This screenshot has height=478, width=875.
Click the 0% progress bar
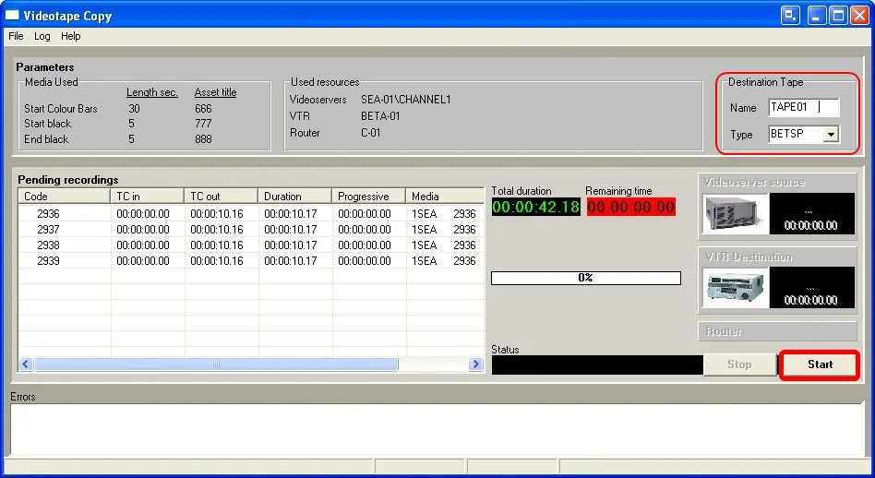(x=585, y=278)
